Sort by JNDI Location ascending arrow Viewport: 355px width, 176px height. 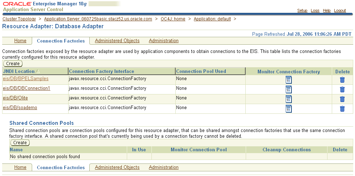(x=38, y=71)
